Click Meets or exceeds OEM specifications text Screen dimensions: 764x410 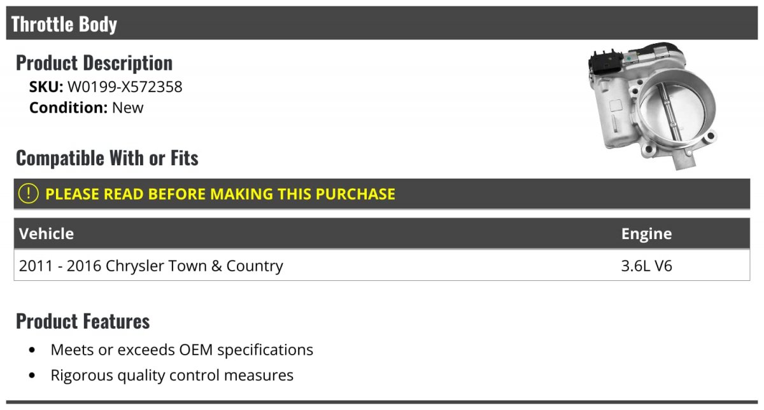point(182,350)
